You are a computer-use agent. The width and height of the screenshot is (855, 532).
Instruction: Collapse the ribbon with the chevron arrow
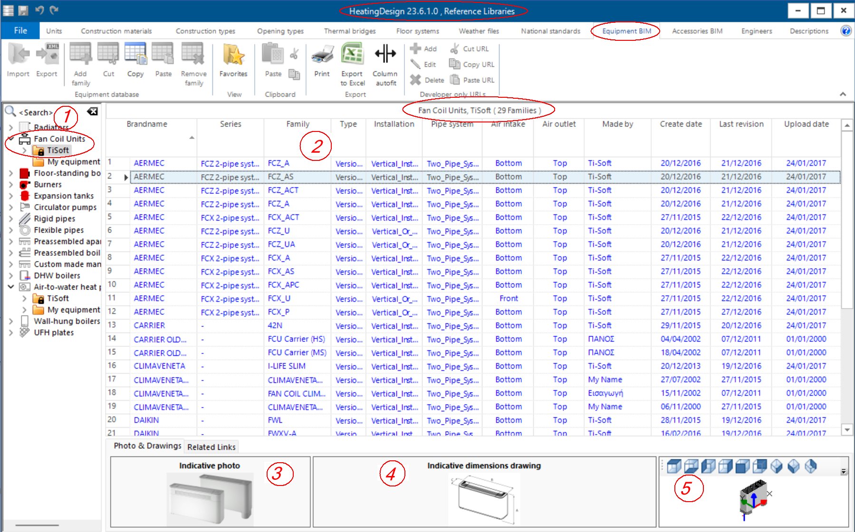click(x=843, y=93)
